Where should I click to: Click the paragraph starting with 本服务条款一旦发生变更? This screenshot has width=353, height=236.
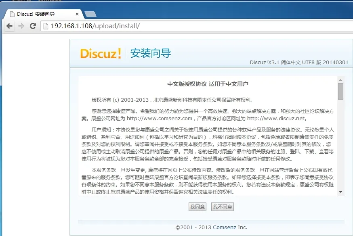[x=208, y=181]
